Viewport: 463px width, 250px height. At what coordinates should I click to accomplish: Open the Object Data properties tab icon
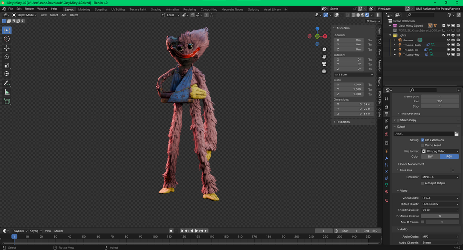point(387,185)
